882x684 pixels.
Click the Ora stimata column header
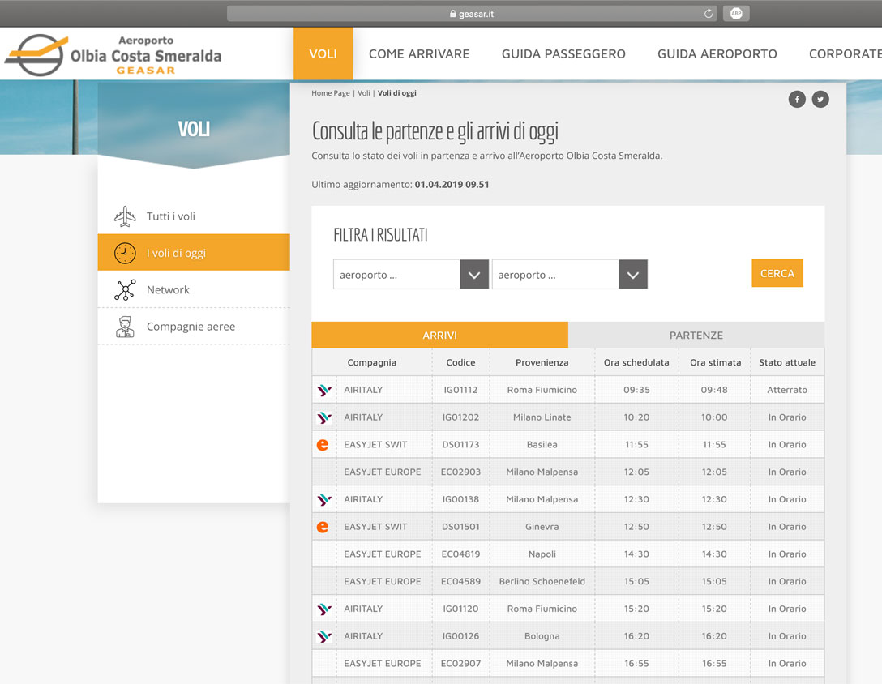coord(716,363)
